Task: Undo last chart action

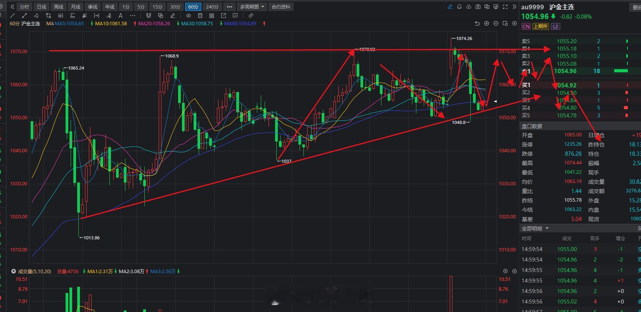Action: click(x=477, y=23)
